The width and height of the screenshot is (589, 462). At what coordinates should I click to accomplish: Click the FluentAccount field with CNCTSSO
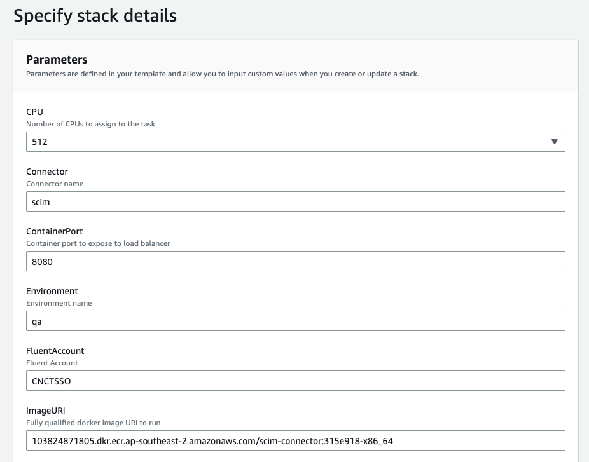295,381
